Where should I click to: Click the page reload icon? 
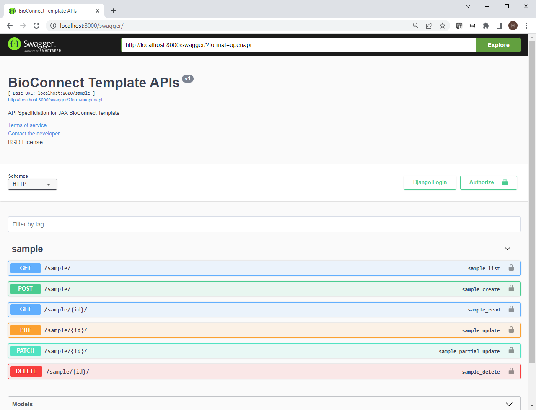click(x=36, y=26)
